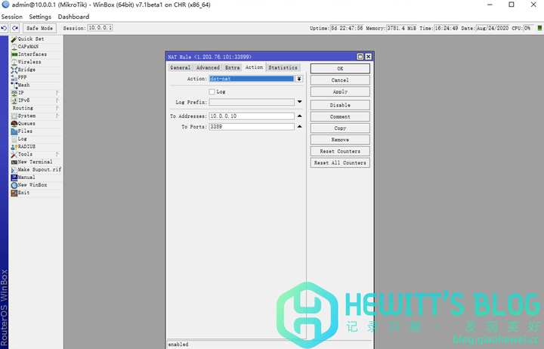Open the PPP menu
Image resolution: width=544 pixels, height=349 pixels.
pyautogui.click(x=36, y=77)
